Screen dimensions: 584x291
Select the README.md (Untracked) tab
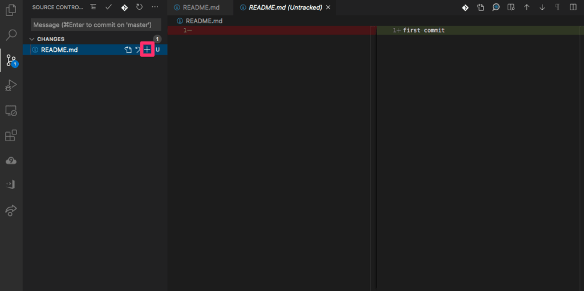[x=285, y=7]
